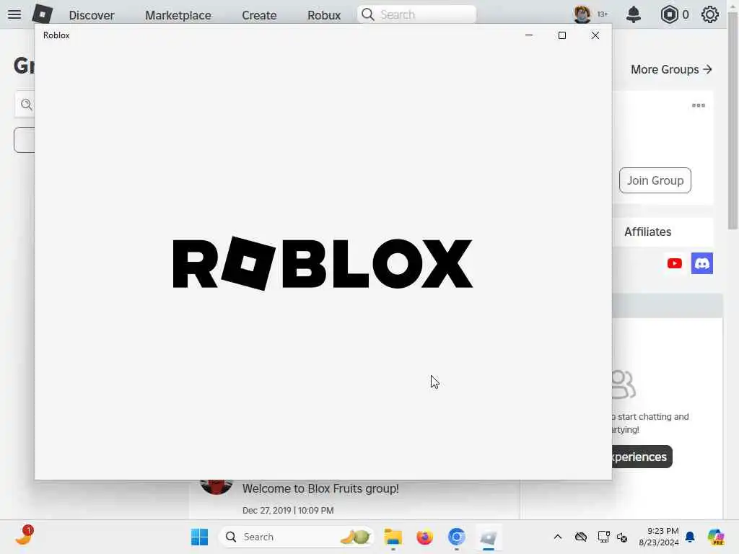
Task: Click 'Welcome to Blox Fruits group!' text
Action: pyautogui.click(x=320, y=488)
